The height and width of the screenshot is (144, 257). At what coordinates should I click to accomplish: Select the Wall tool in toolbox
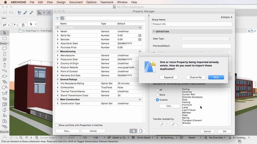pos(4,48)
